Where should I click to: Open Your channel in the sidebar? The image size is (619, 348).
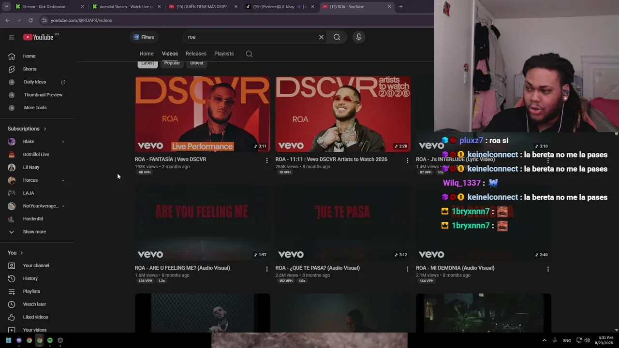[x=37, y=265]
